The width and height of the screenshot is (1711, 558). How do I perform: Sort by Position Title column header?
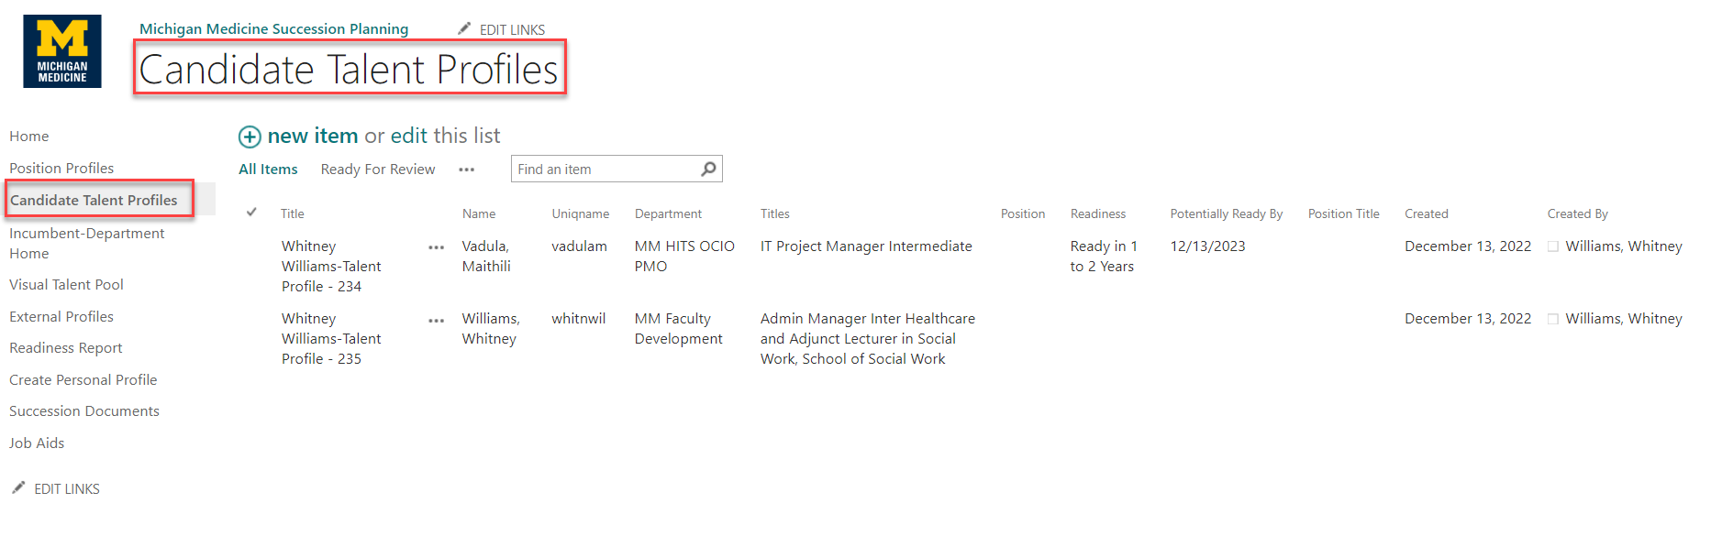[x=1344, y=213]
